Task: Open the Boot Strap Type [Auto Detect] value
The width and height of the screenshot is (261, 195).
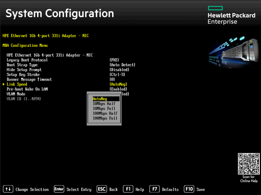Action: click(122, 65)
